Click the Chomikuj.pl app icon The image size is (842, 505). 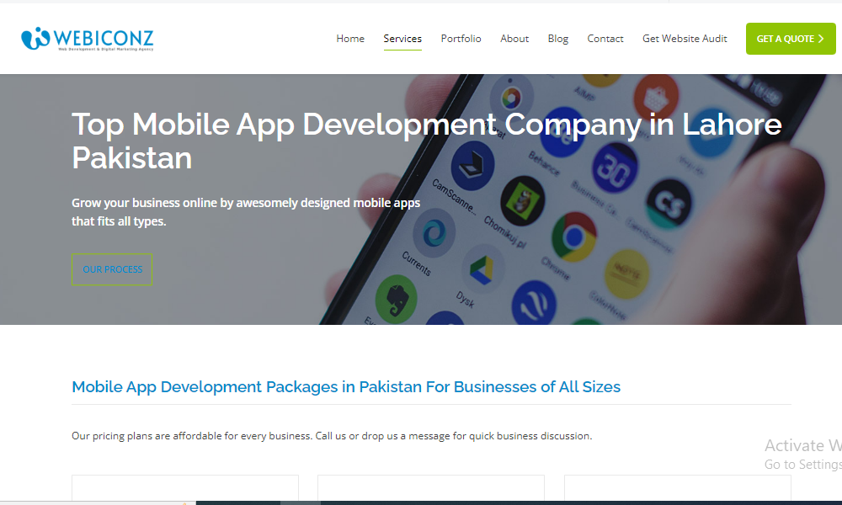(x=522, y=199)
